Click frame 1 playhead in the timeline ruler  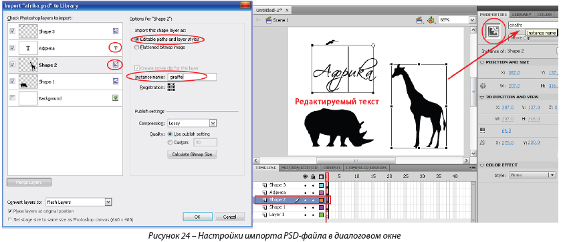click(x=327, y=176)
